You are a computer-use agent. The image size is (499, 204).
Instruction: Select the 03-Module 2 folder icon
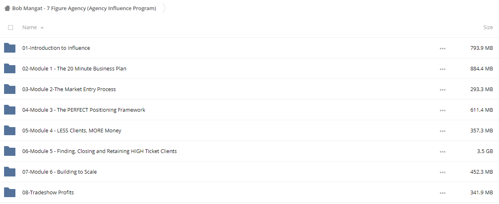pyautogui.click(x=10, y=89)
